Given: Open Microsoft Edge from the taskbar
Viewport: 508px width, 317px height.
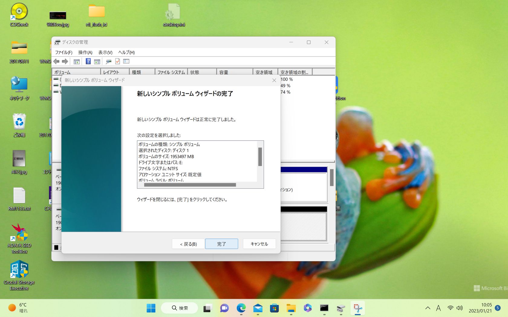Looking at the screenshot, I should pyautogui.click(x=241, y=308).
